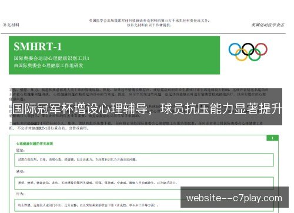Click the 感受 field box
This screenshot has width=294, height=213.
[144, 183]
